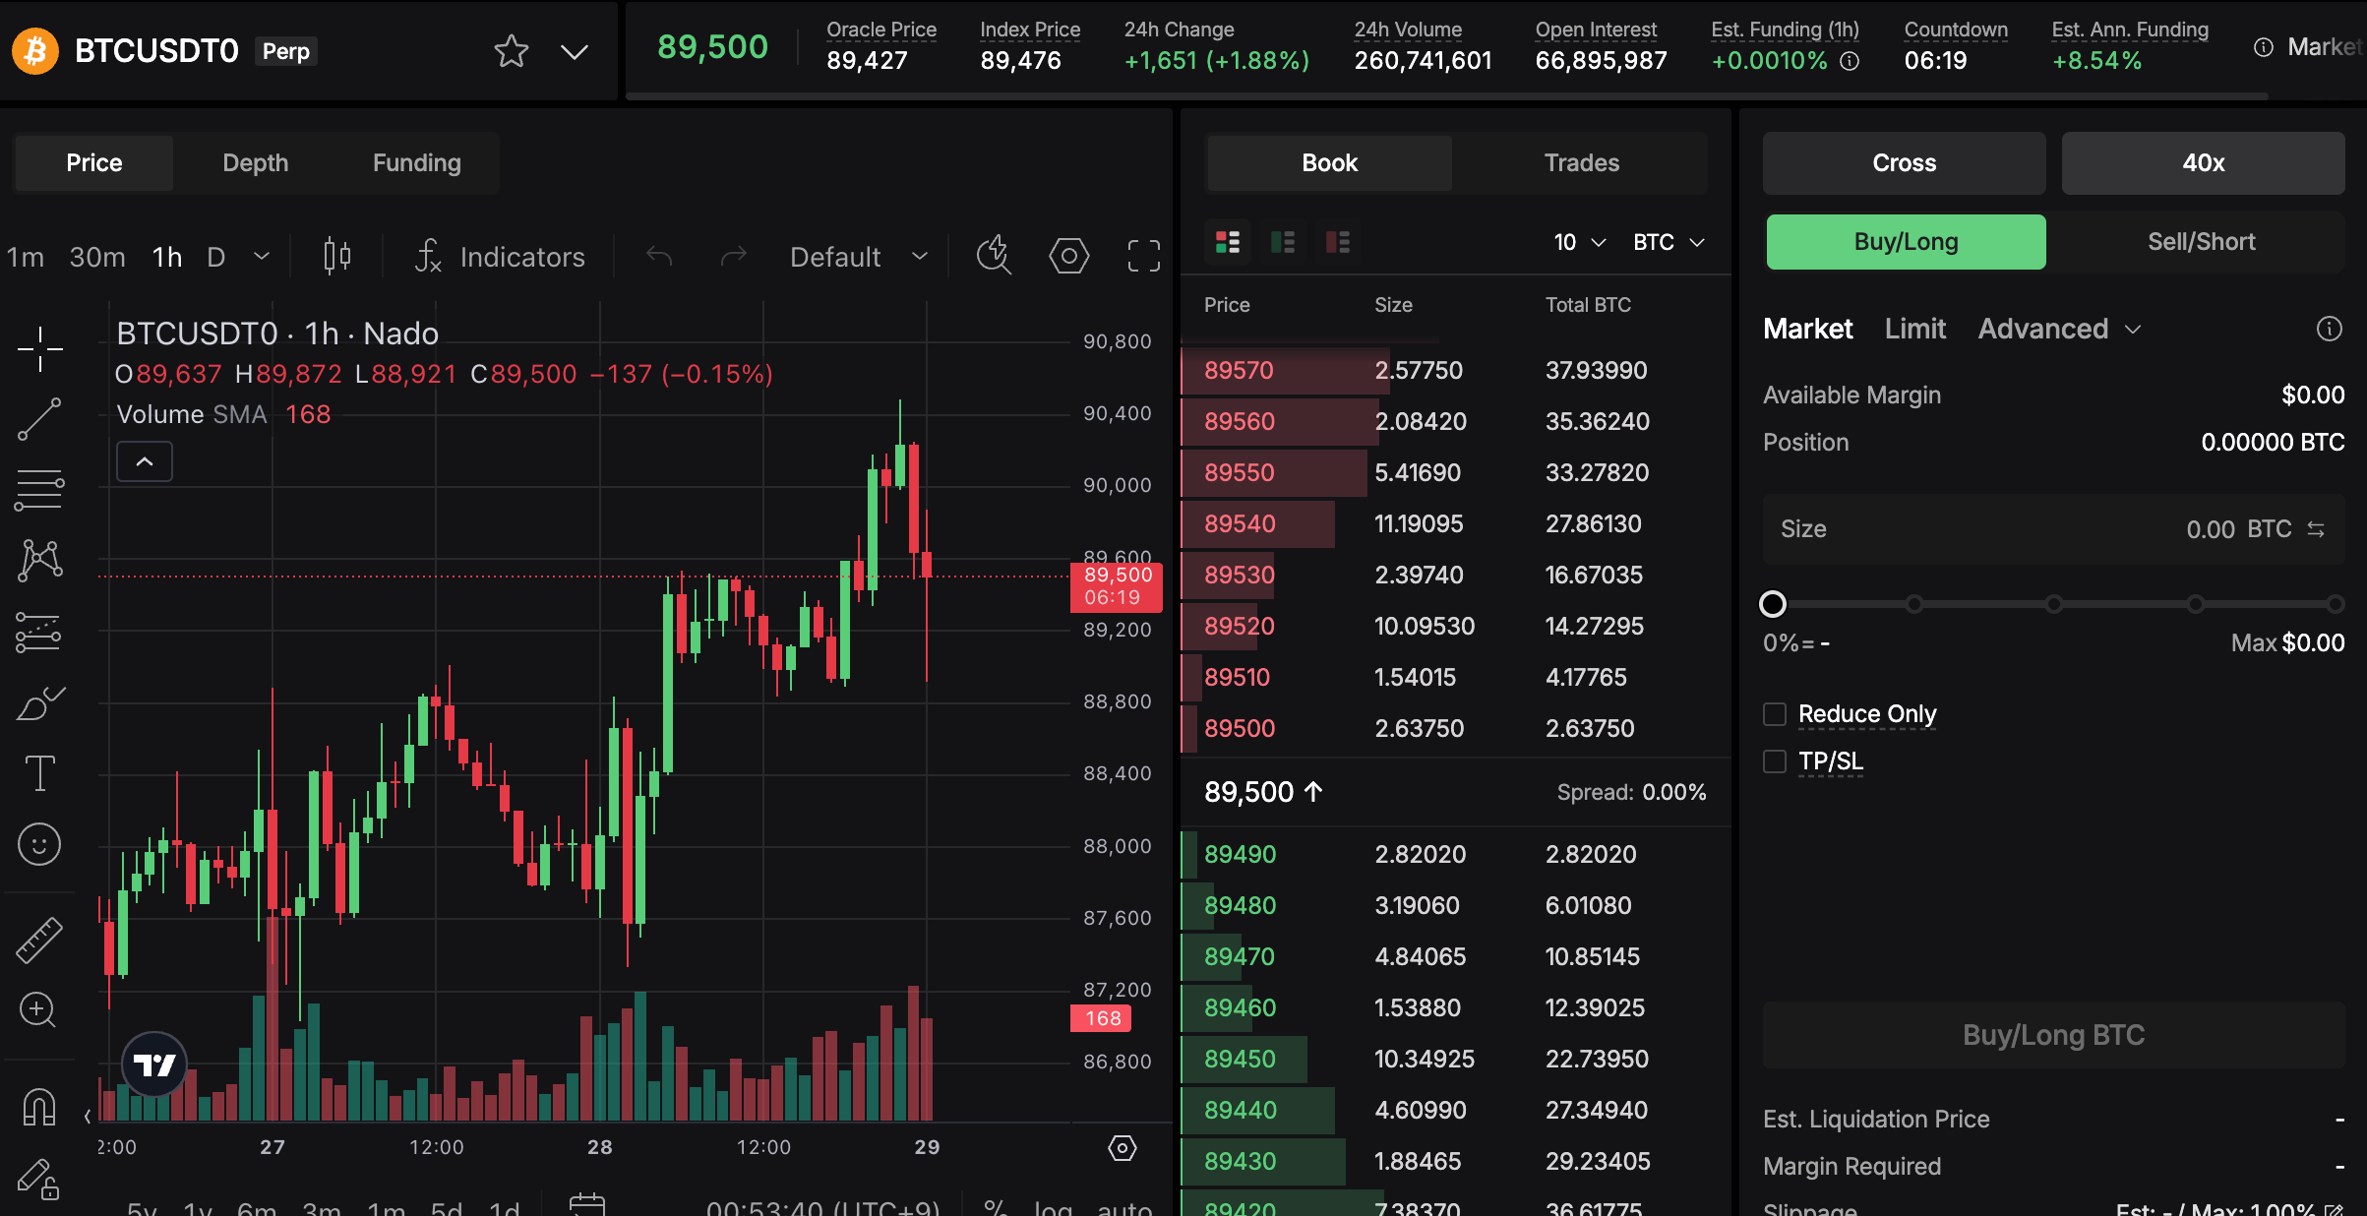Open the emoji icons tool
This screenshot has height=1216, width=2367.
tap(39, 844)
